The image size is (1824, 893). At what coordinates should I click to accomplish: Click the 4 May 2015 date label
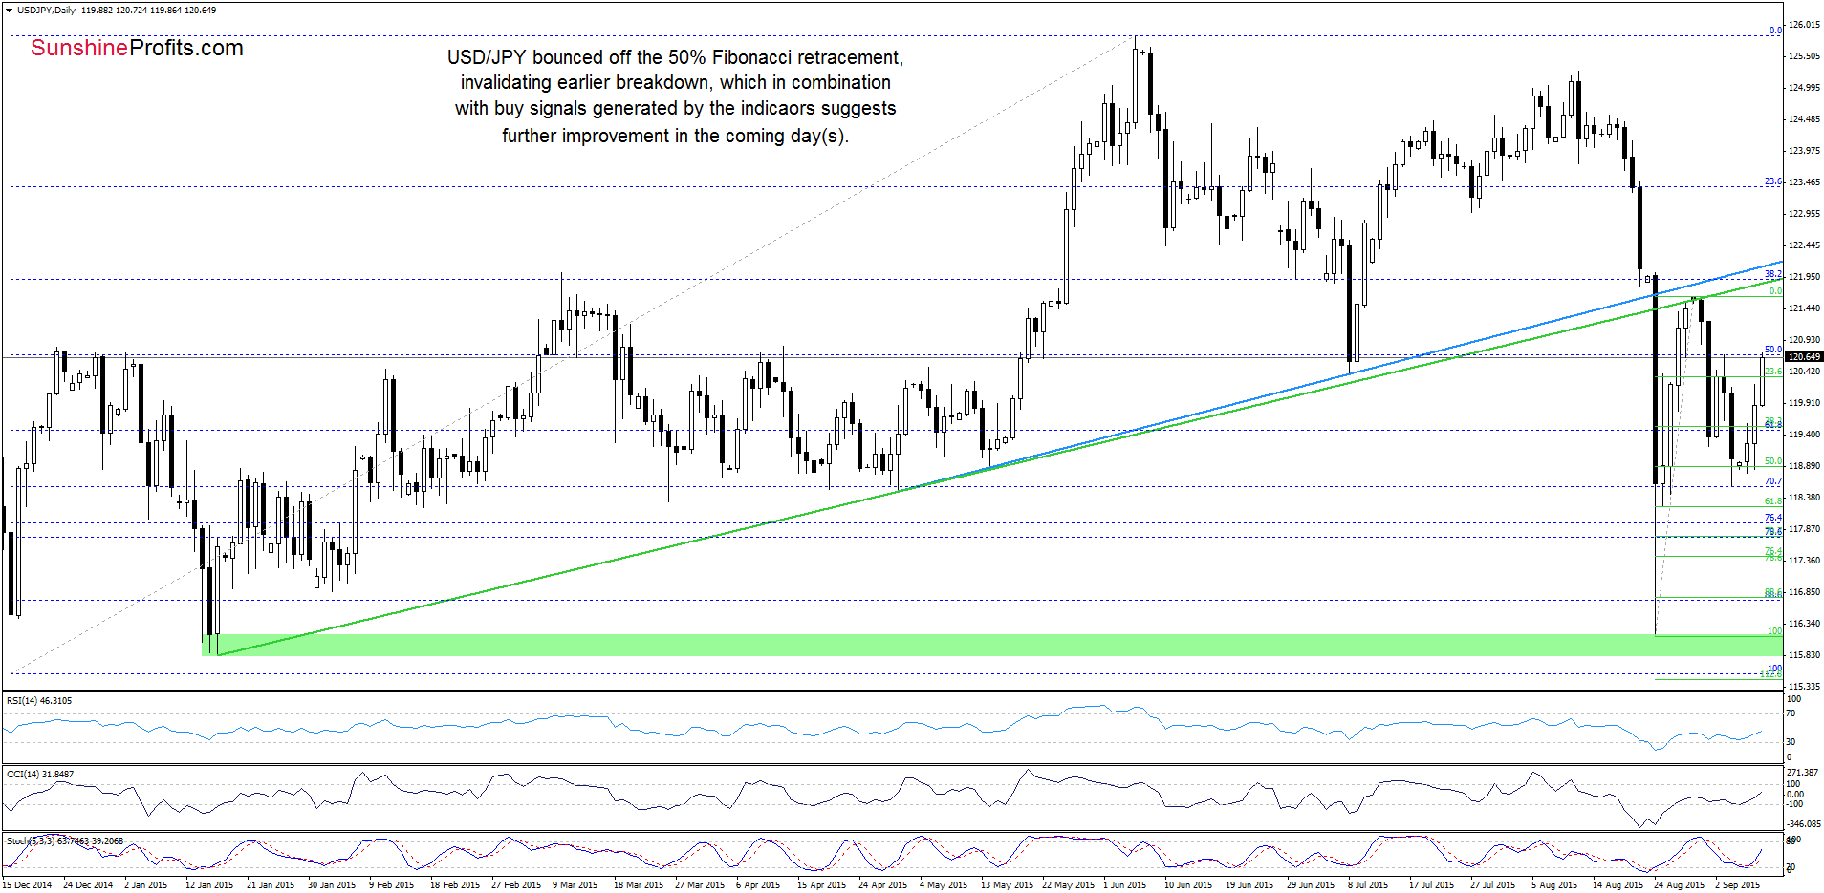[x=944, y=885]
